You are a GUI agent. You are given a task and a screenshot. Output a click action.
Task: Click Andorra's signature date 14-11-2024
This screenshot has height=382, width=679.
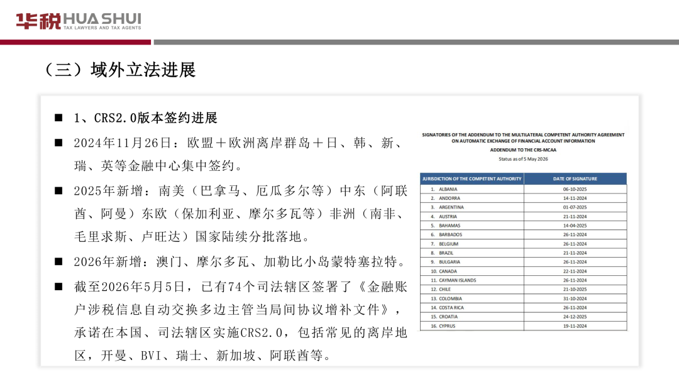(x=575, y=198)
